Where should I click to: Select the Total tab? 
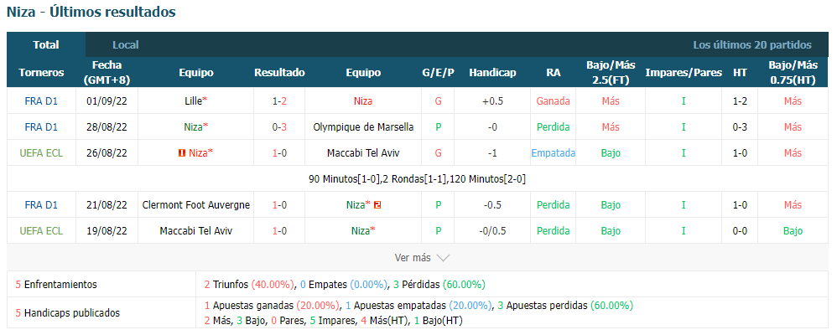coord(46,45)
